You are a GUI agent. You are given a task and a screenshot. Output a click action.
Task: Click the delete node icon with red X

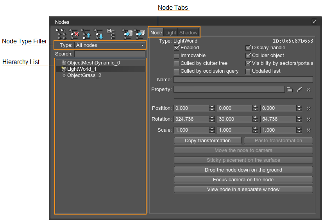(74, 34)
